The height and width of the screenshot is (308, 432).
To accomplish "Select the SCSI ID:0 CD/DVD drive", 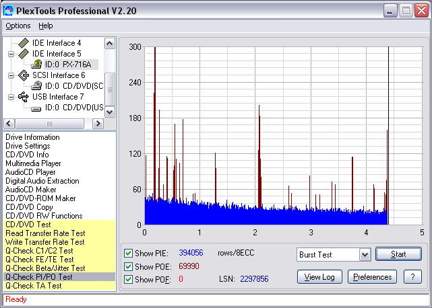I will point(74,86).
